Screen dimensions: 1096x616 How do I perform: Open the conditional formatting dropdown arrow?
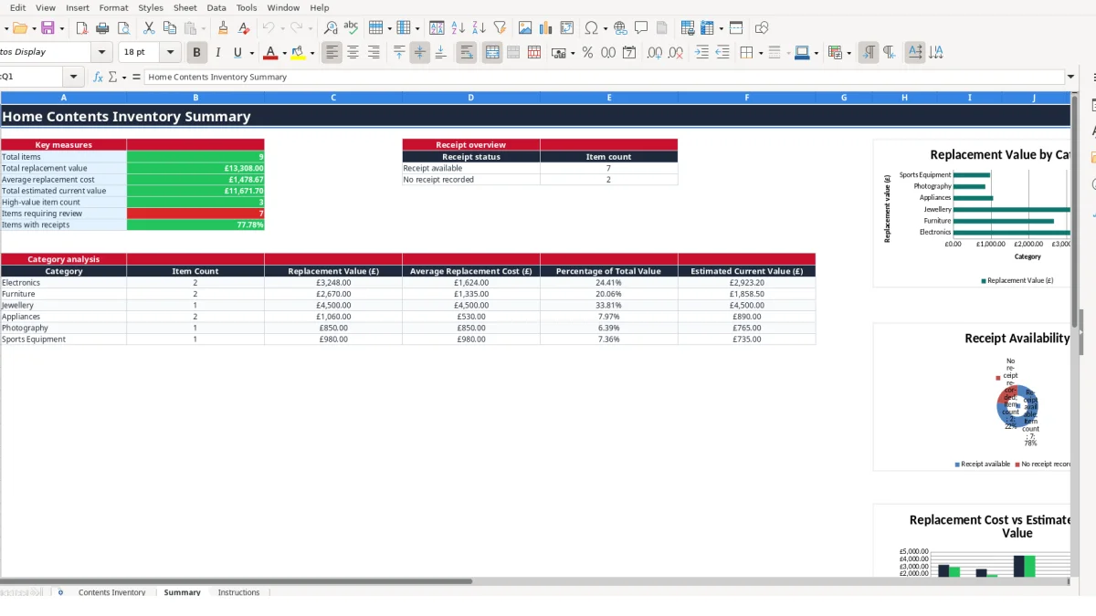coord(848,53)
